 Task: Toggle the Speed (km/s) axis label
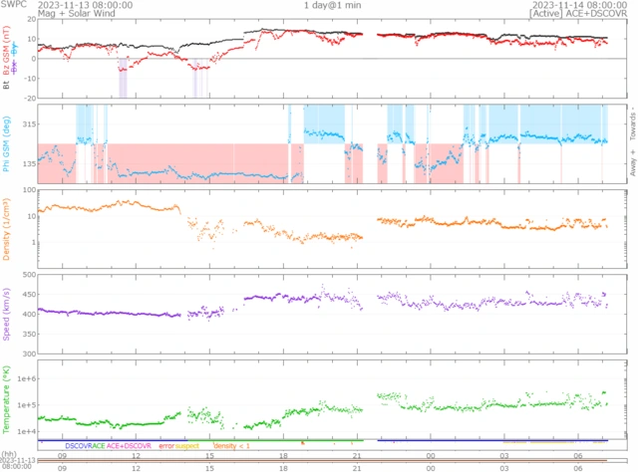pos(6,315)
